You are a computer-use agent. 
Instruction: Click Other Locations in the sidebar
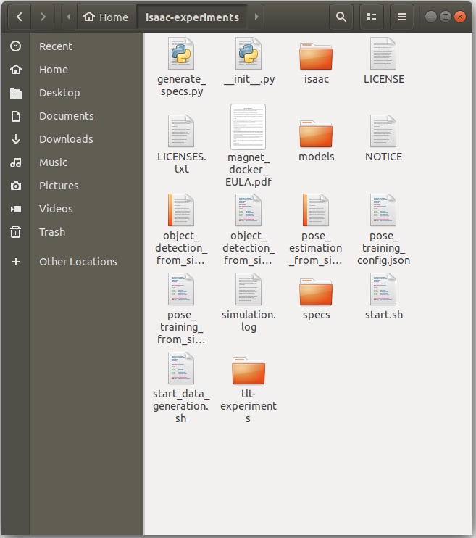[78, 262]
